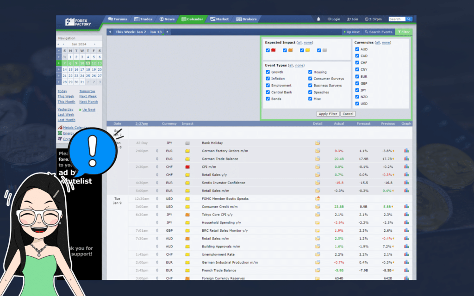Select January 17 in mini calendar
This screenshot has height=296, width=474.
point(82,69)
